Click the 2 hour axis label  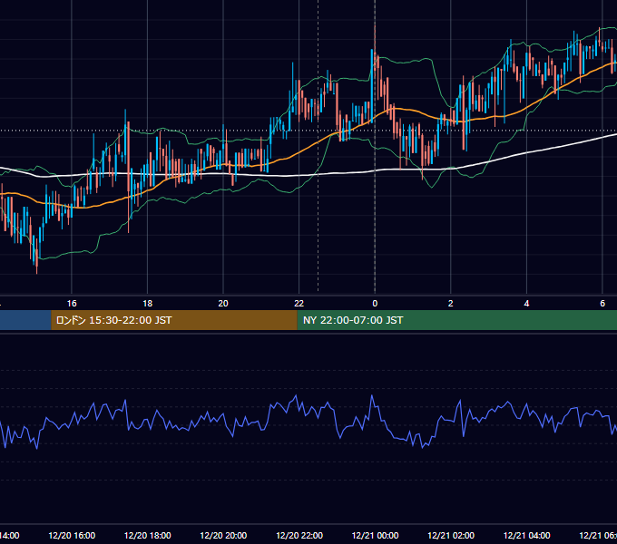click(451, 304)
